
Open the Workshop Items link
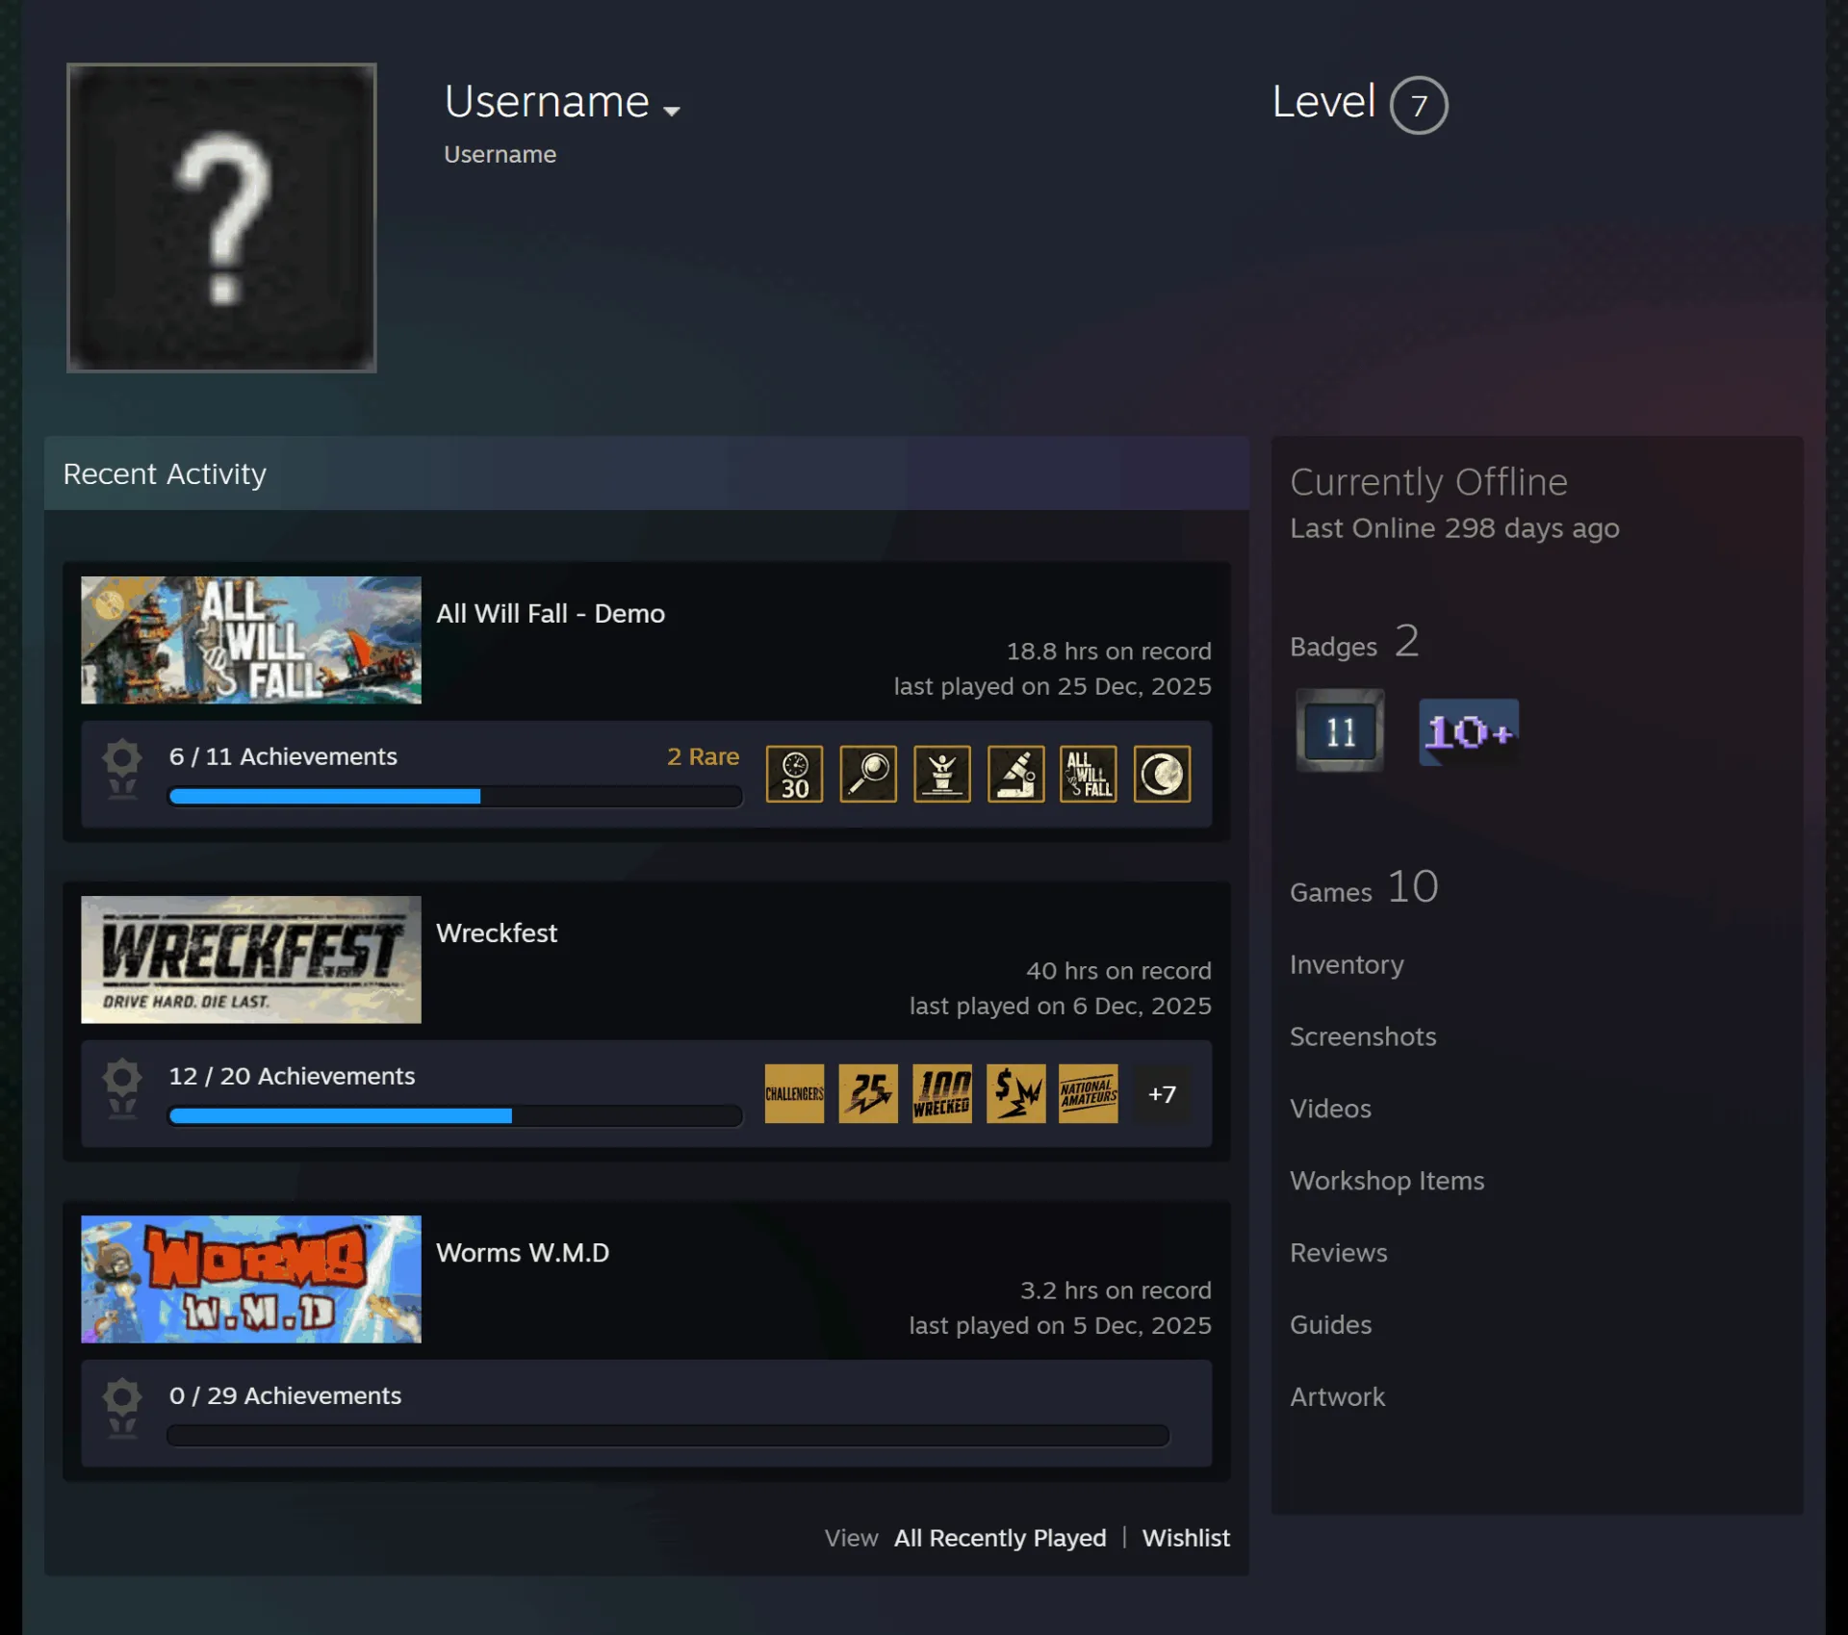tap(1387, 1181)
